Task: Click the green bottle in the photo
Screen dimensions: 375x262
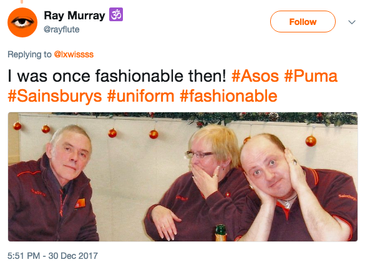Action: click(x=220, y=233)
